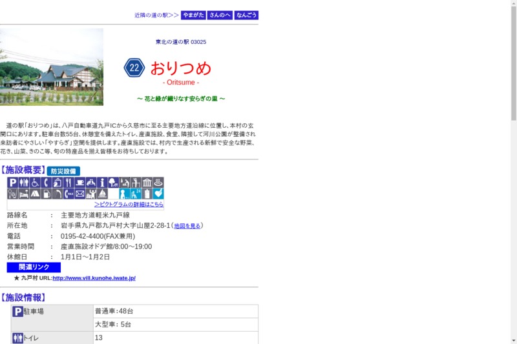
Task: Go to neighboring station さんのへ
Action: [x=220, y=15]
